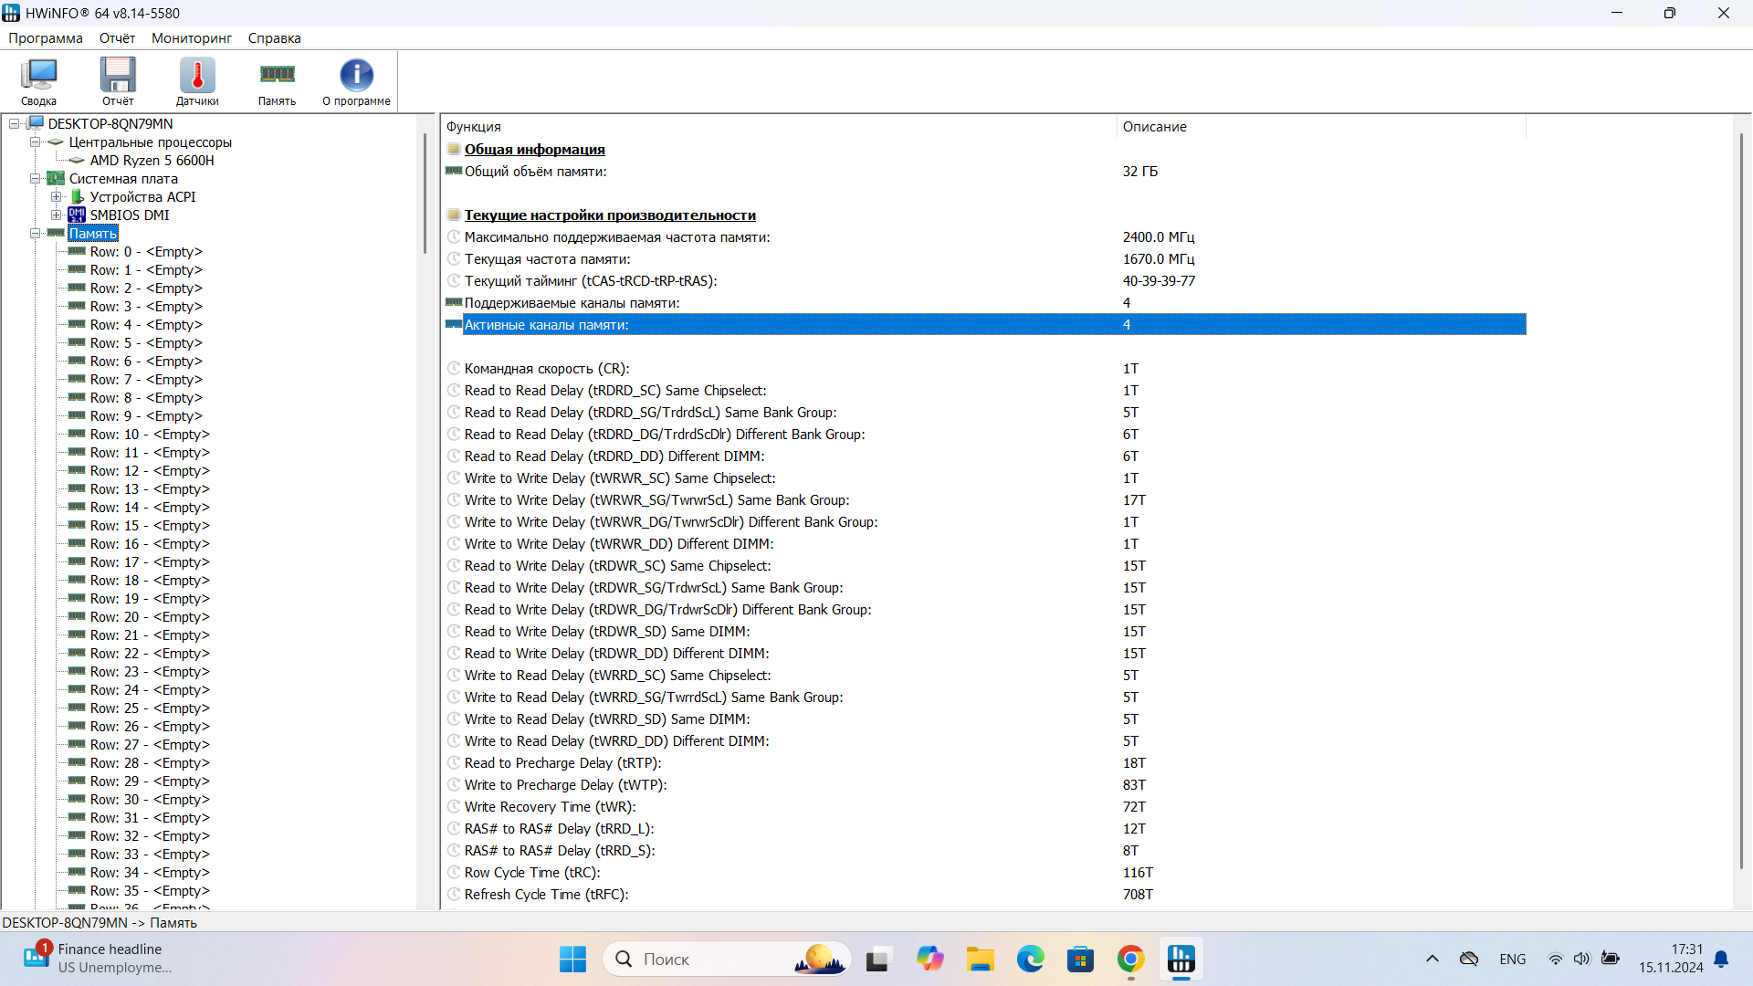Image resolution: width=1753 pixels, height=986 pixels.
Task: Click the HWiNFO icon in taskbar
Action: coord(1181,960)
